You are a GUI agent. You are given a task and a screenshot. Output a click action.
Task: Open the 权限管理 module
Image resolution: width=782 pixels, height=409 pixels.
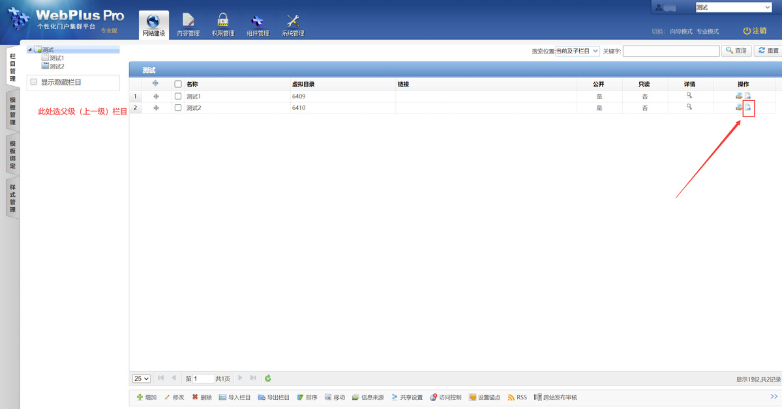coord(223,25)
